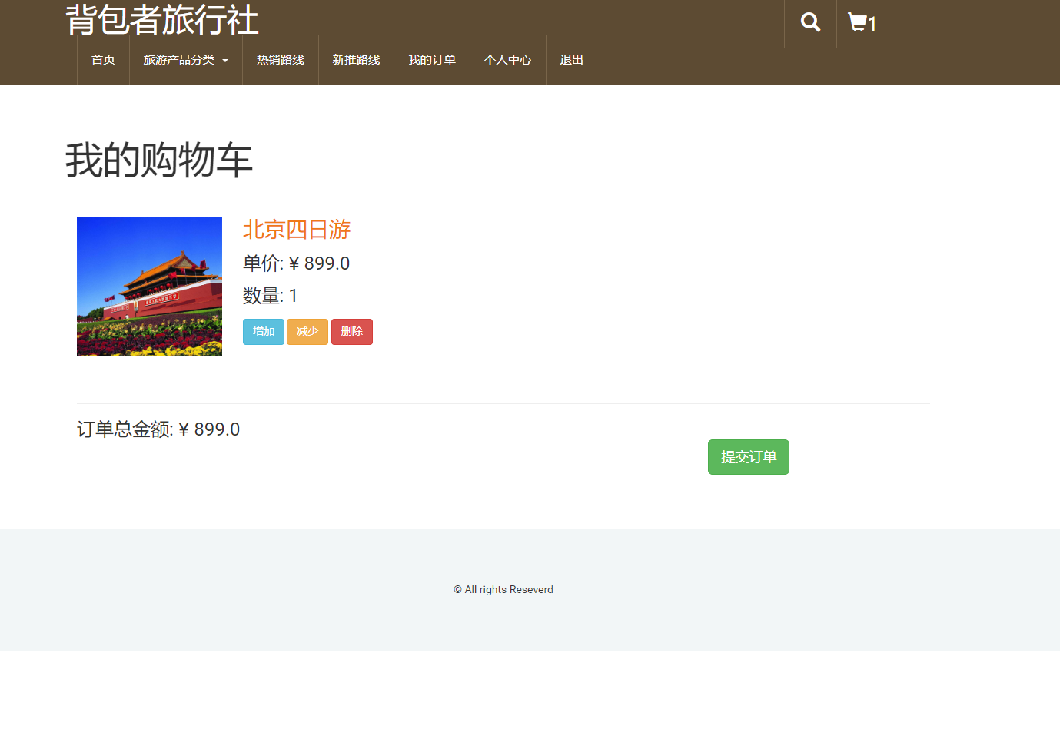
Task: Click the cart item count badge
Action: pos(869,25)
